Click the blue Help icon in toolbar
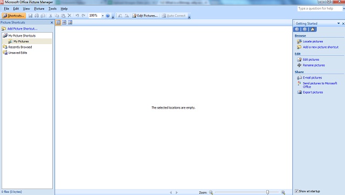345x195 pixels. tap(108, 16)
